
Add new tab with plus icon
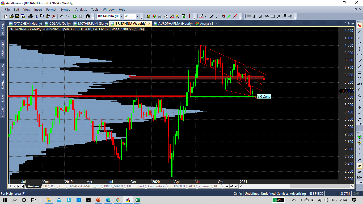pos(218,24)
